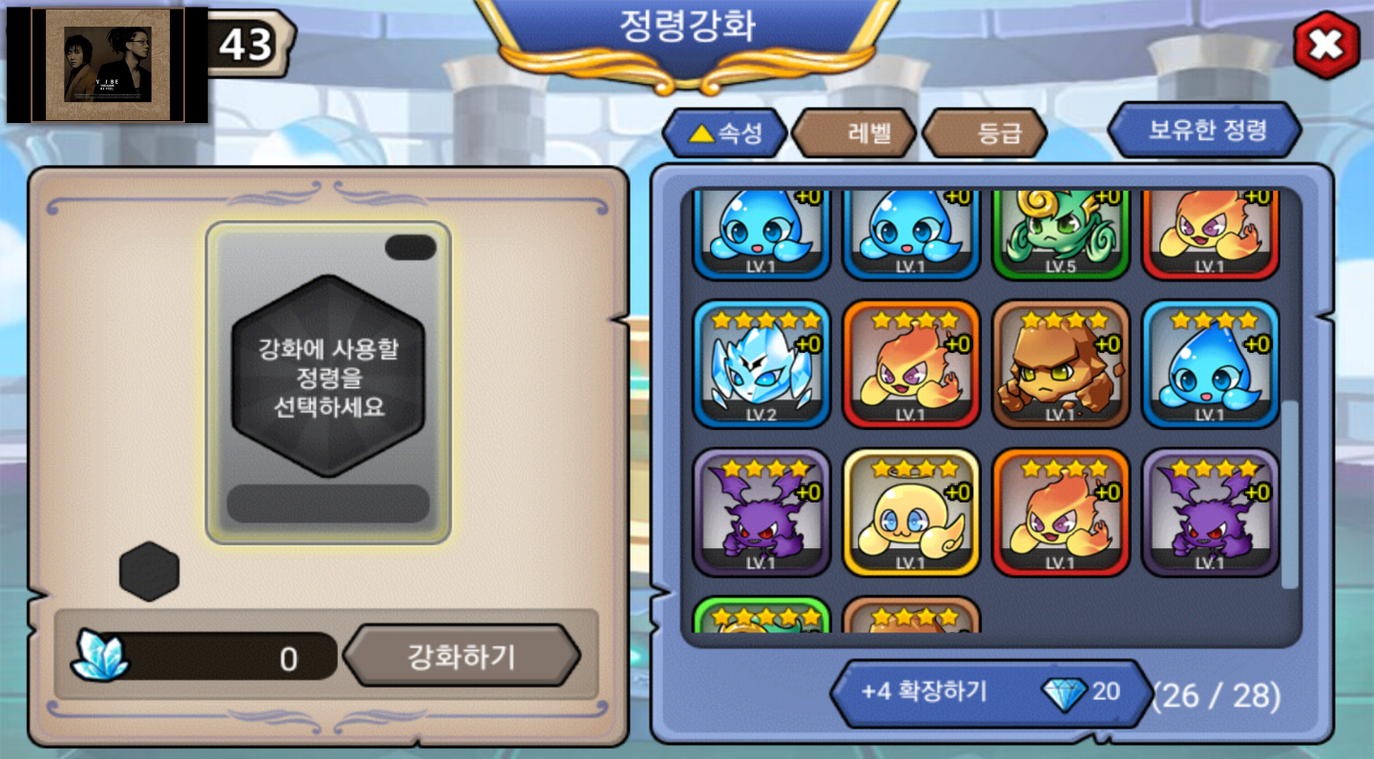The height and width of the screenshot is (759, 1374).
Task: Select the yellow blob spirit card
Action: [911, 513]
